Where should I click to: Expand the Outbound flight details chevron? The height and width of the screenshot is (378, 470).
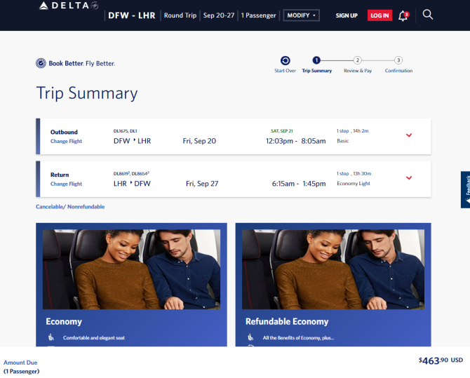point(409,135)
